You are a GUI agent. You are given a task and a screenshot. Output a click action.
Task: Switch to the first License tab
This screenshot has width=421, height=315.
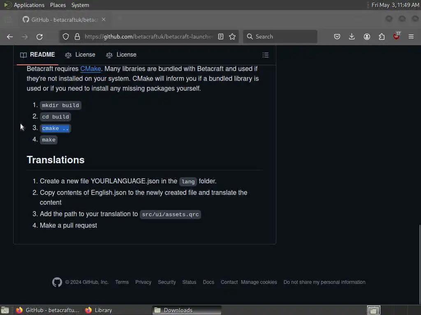[80, 55]
